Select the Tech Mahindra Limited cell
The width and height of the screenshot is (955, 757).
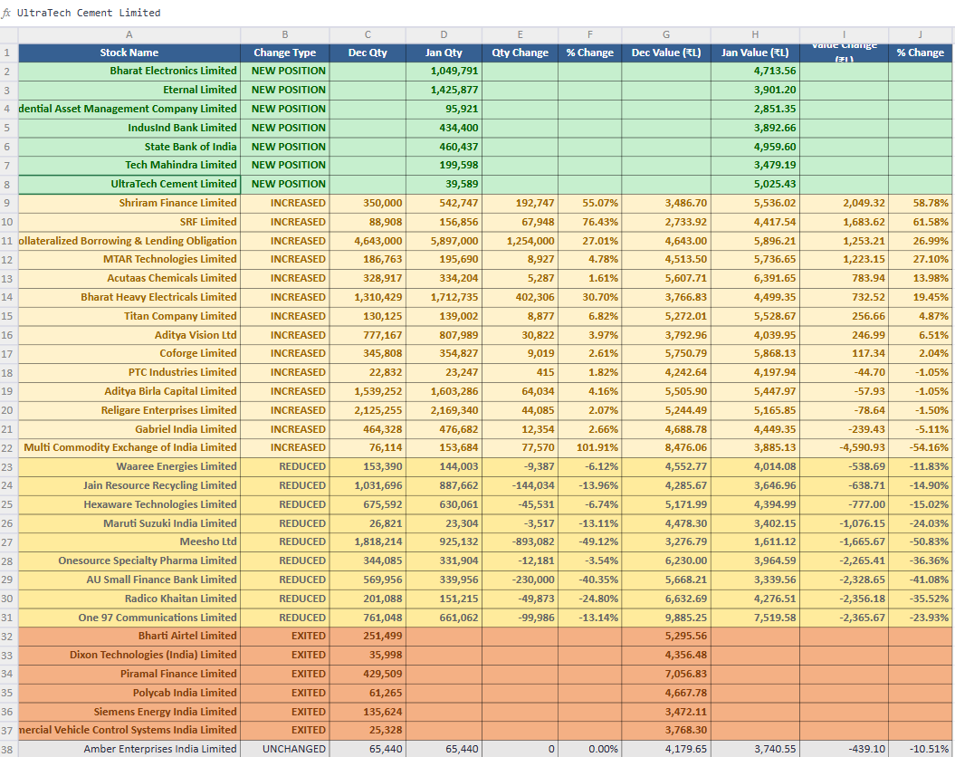tap(129, 165)
